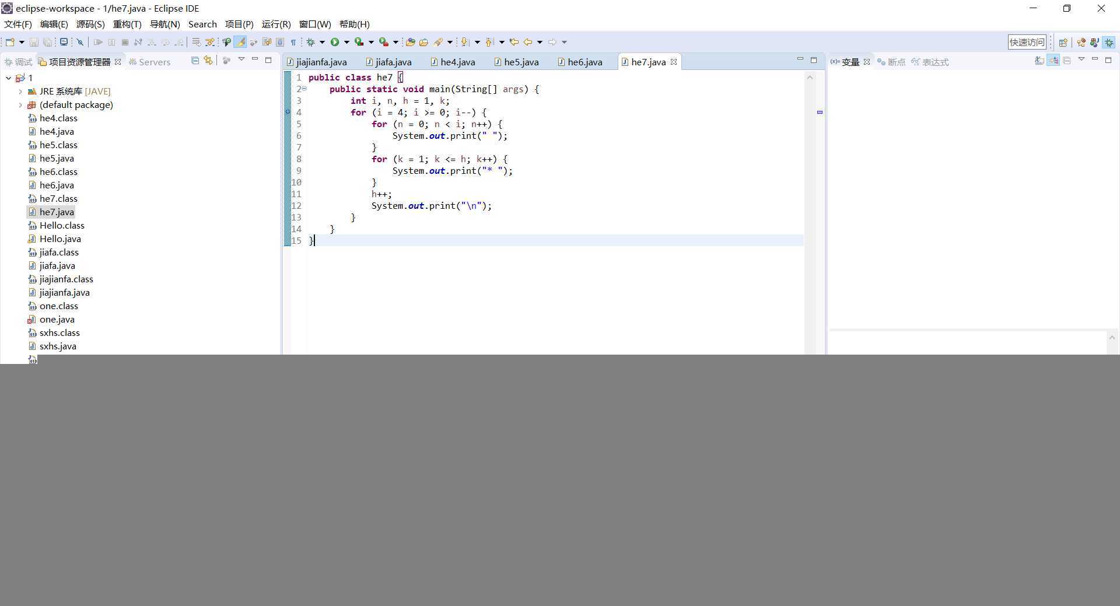The image size is (1120, 606).
Task: Close the 项目资源管理器 view tab
Action: point(118,62)
